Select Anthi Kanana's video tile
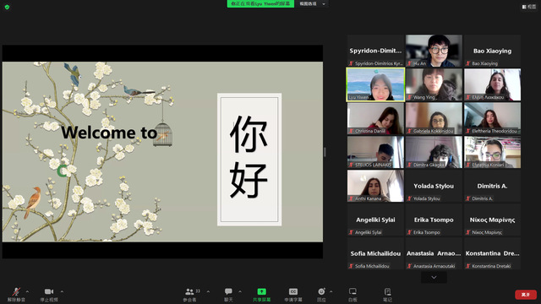 tap(375, 186)
